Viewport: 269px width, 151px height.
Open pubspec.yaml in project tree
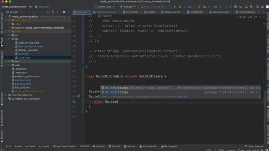click(23, 84)
